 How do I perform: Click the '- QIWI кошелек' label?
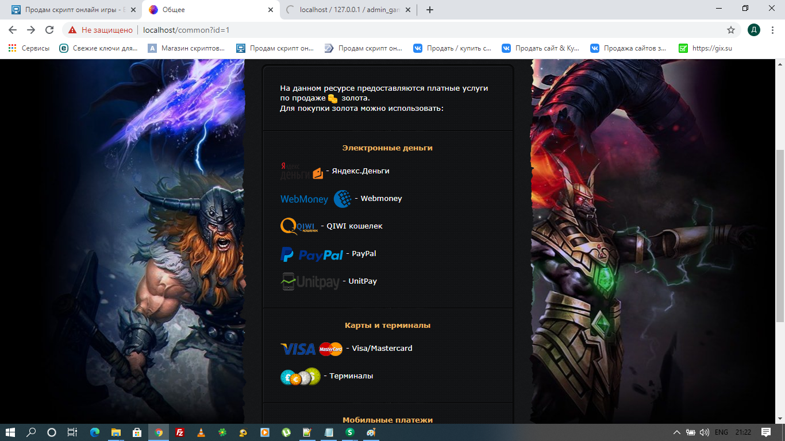[352, 226]
